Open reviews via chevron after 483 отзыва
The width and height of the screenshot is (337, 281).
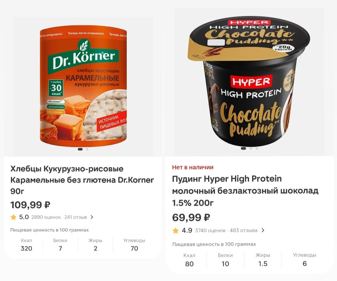pos(263,230)
